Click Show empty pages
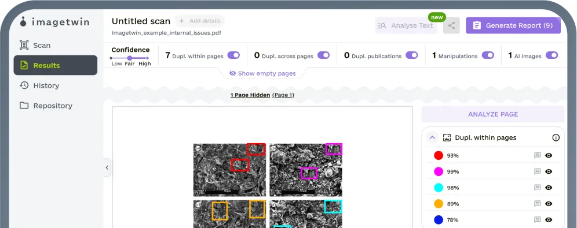 coord(262,73)
